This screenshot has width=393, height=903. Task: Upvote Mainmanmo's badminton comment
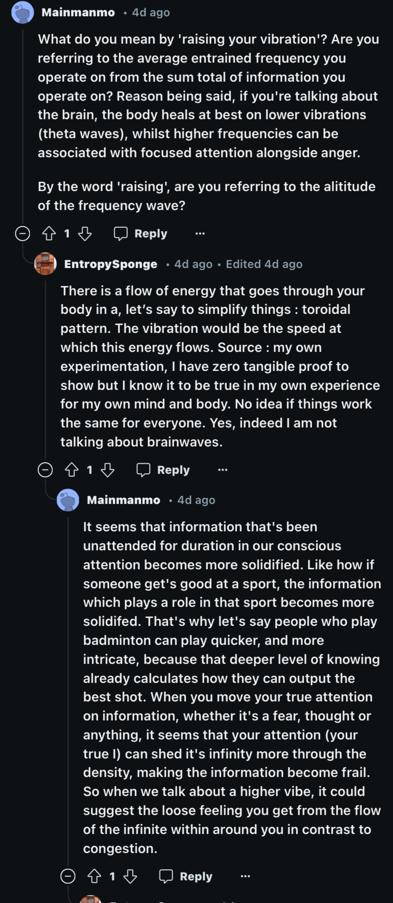[94, 876]
